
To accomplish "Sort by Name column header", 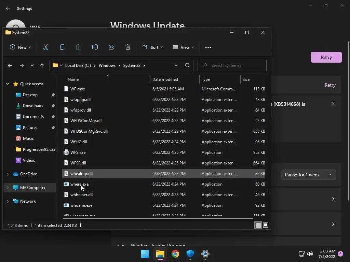I will click(73, 79).
